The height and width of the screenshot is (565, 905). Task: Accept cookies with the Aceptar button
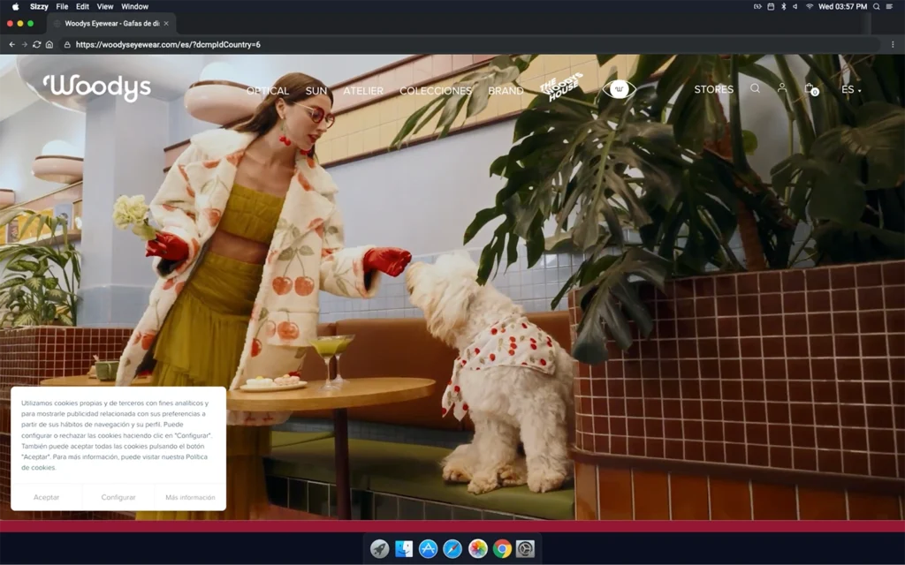(46, 497)
